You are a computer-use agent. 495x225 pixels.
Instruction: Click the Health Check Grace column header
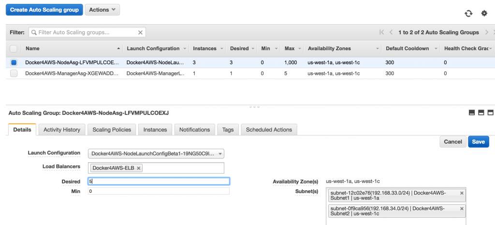(x=466, y=49)
